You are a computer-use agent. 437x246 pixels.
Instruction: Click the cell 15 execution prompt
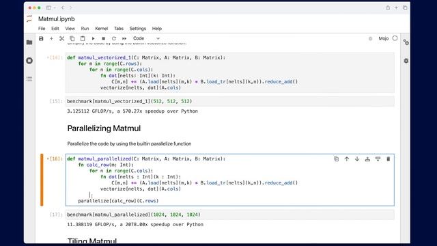tap(56, 101)
